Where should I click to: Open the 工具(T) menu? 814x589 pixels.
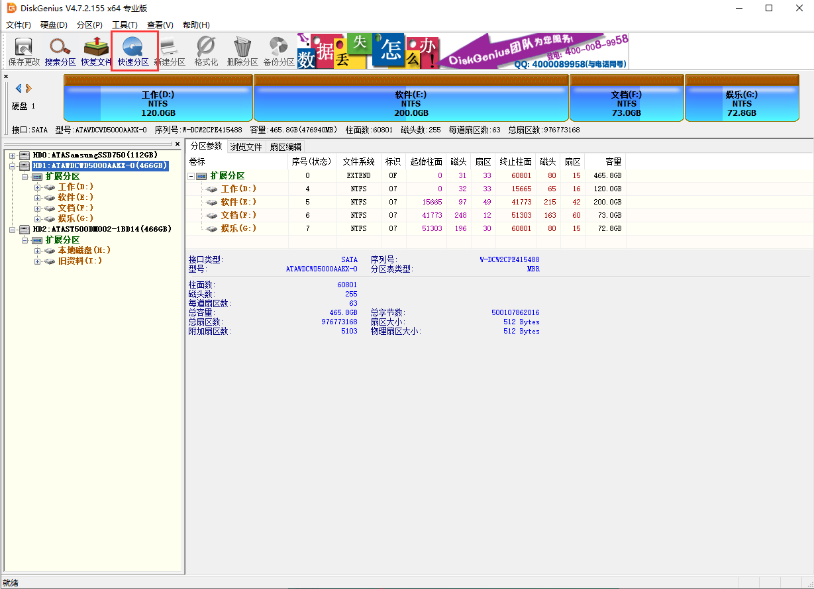[x=125, y=25]
